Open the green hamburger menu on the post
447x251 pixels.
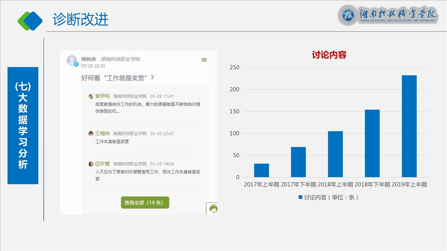pos(204,60)
